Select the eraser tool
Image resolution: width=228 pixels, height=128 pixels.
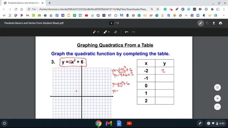[x=115, y=32]
